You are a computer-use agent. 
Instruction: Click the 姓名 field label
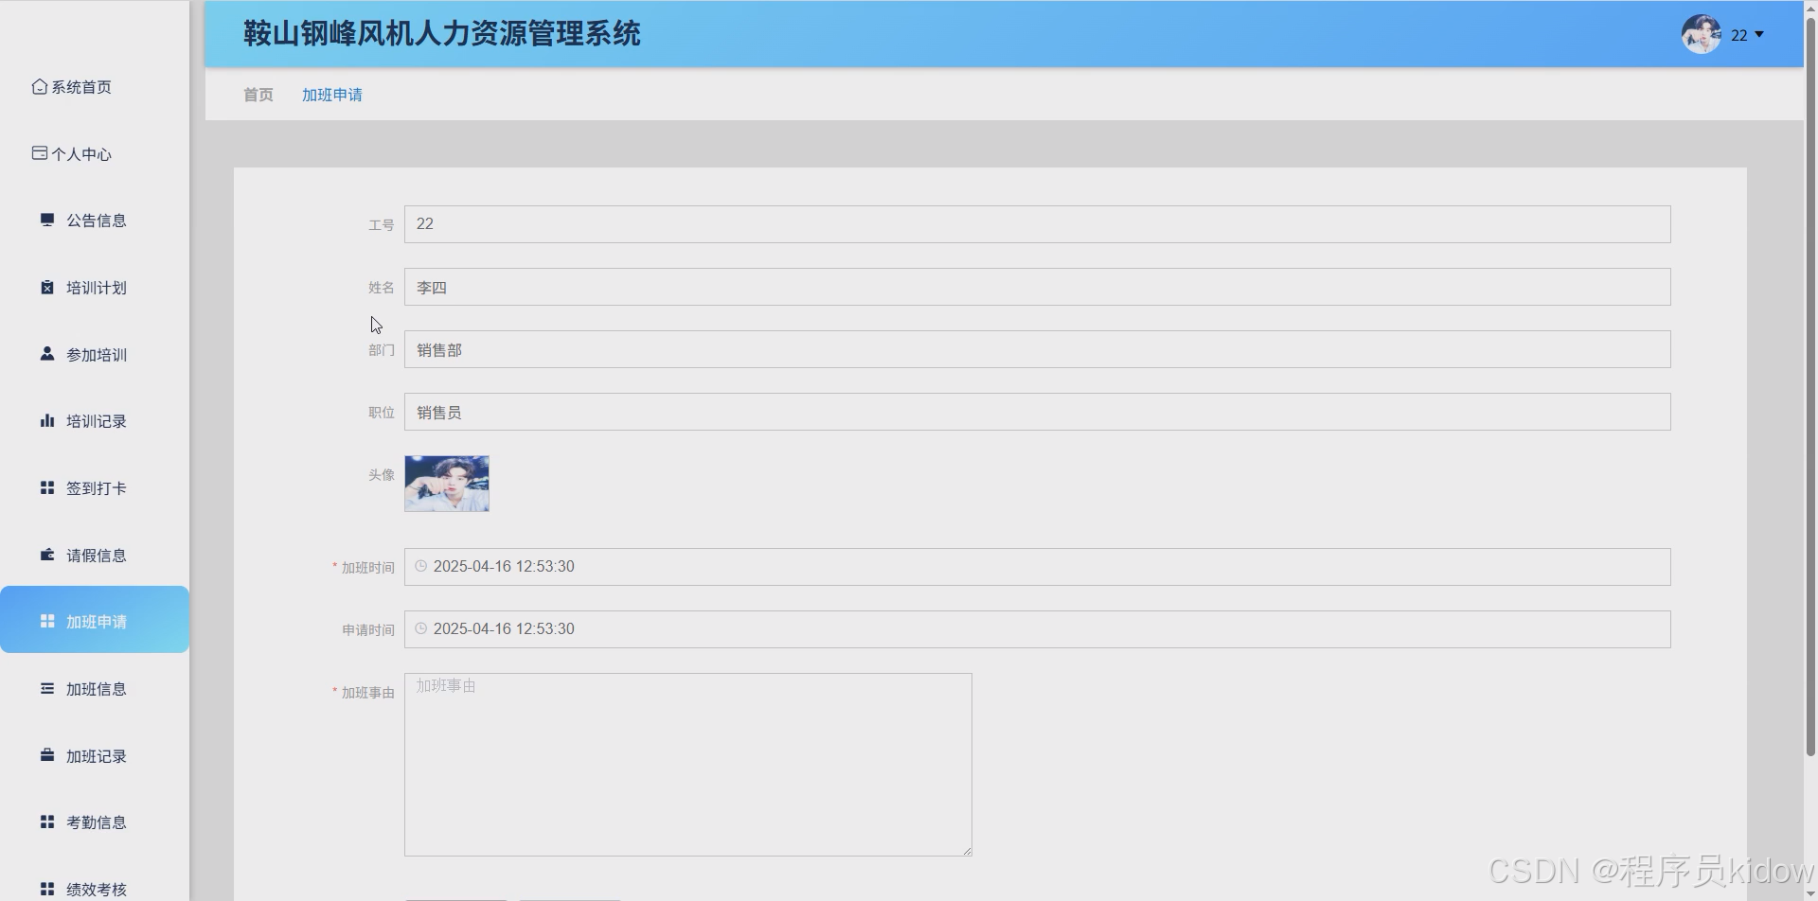click(x=382, y=288)
